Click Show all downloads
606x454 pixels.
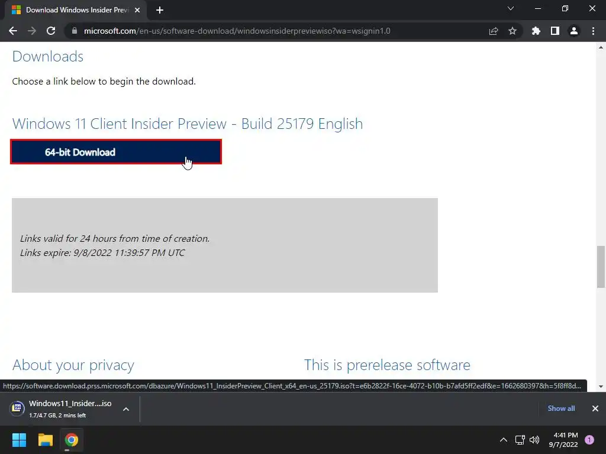[x=561, y=408]
